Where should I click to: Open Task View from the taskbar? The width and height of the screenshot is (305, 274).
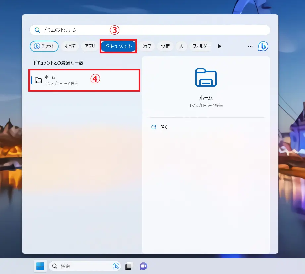(128, 266)
